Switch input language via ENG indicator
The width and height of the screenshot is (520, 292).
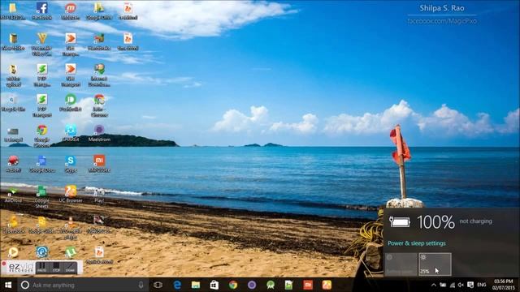tap(482, 285)
